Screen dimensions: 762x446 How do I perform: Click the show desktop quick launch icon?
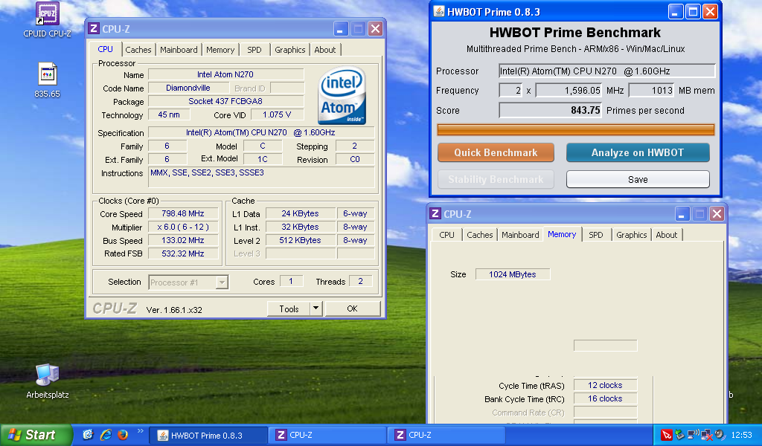88,435
